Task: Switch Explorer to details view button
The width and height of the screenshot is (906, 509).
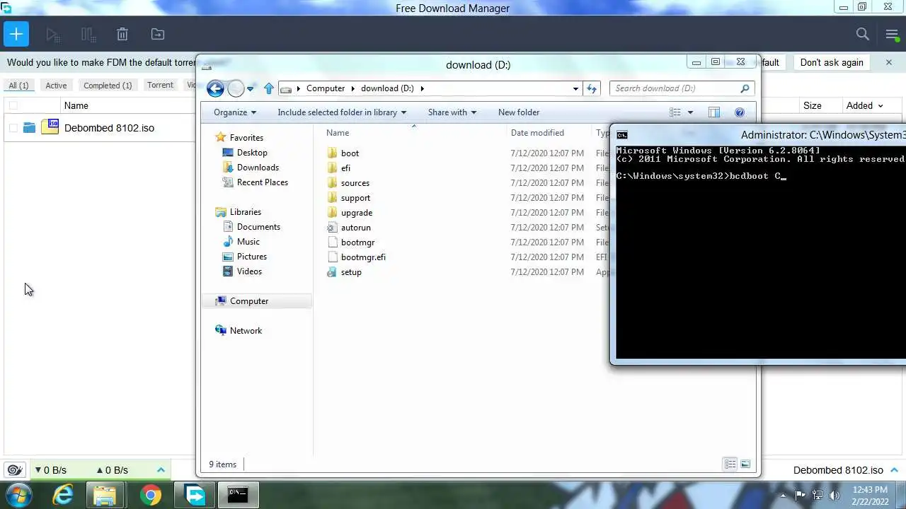Action: (x=730, y=464)
